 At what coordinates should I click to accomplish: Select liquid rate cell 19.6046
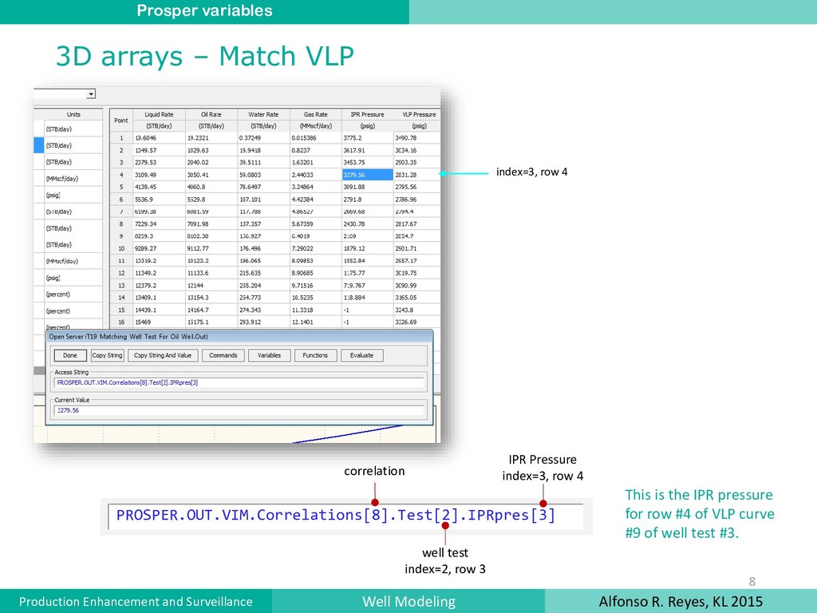pyautogui.click(x=159, y=138)
